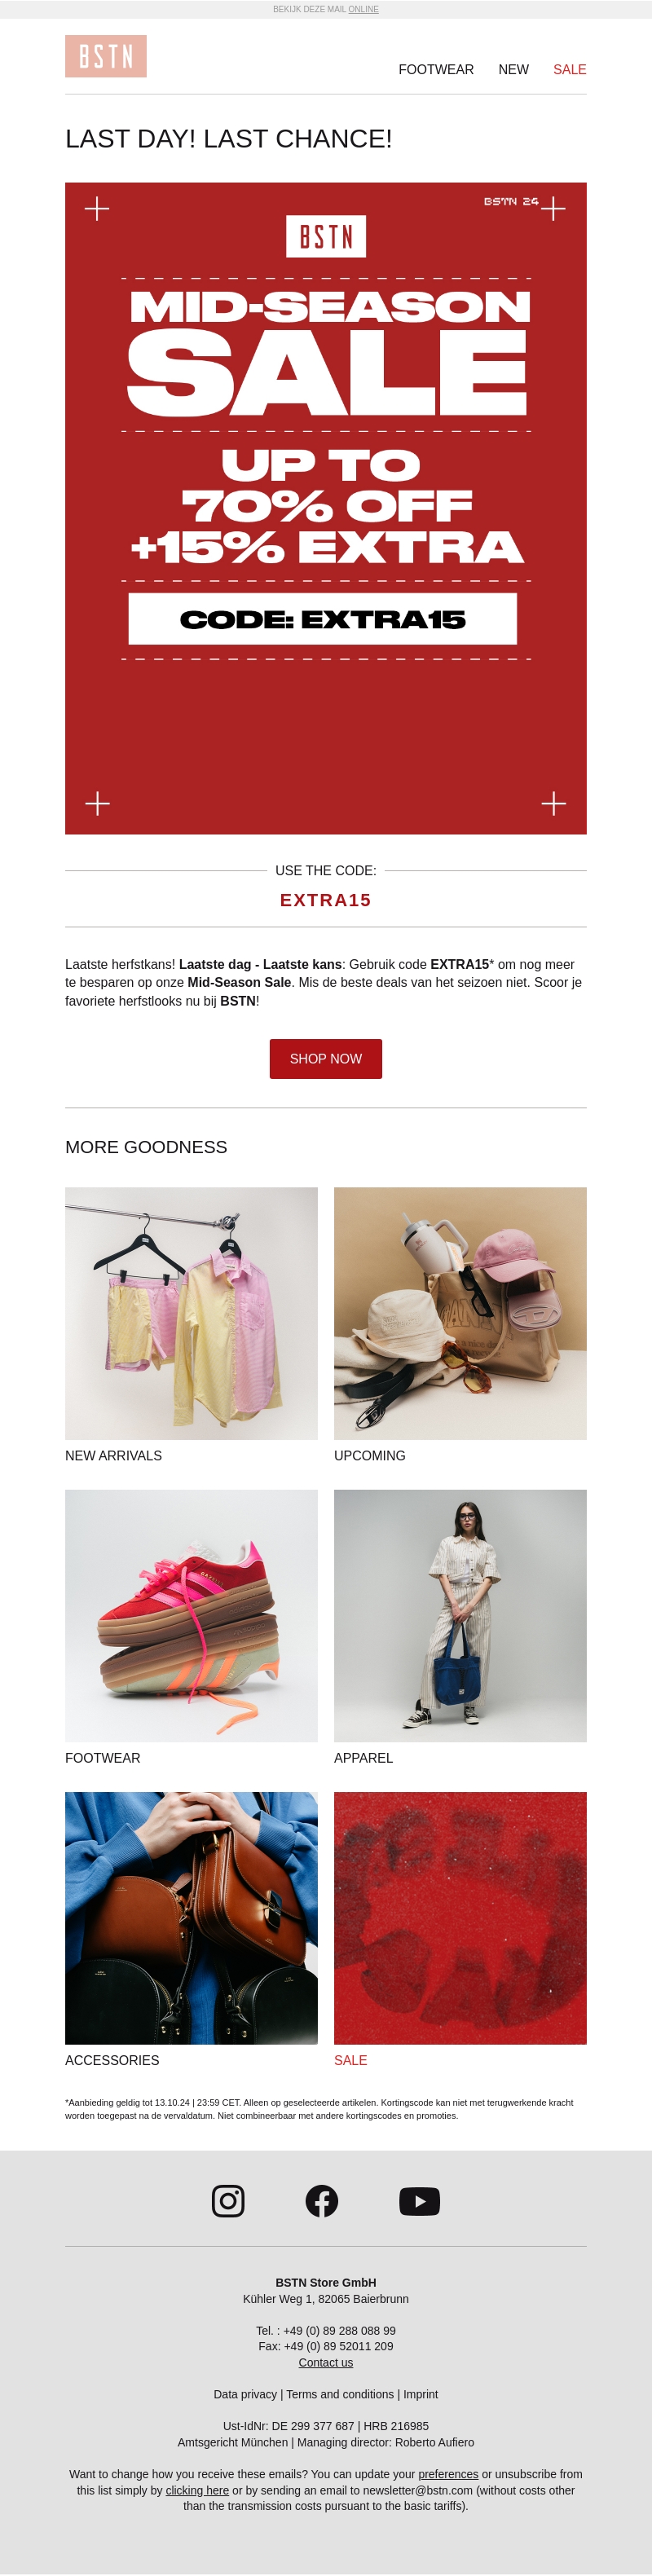Viewport: 652px width, 2576px height.
Task: Unsubscribe via the clicking here link
Action: (197, 2490)
